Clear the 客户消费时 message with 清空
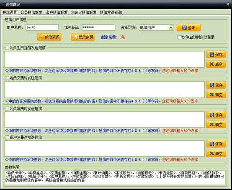The width and height of the screenshot is (232, 190). [x=216, y=153]
